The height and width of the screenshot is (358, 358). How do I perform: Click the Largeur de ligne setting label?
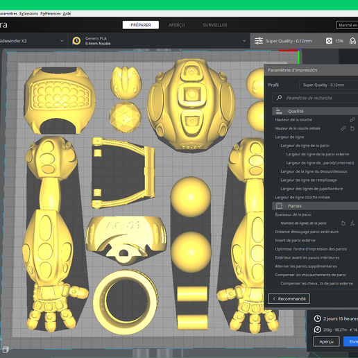tap(289, 137)
